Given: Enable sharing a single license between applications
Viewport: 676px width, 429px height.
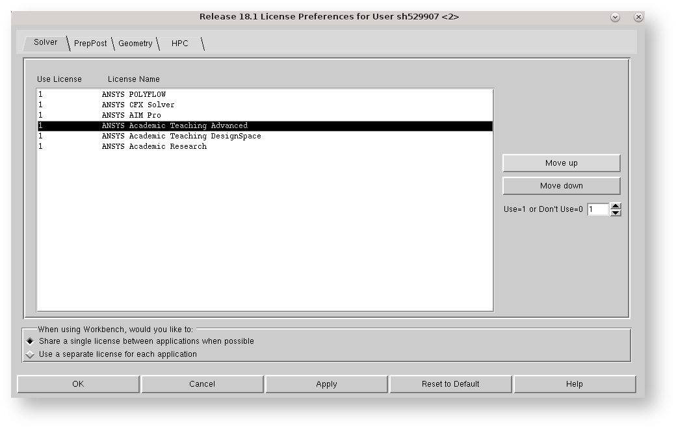Looking at the screenshot, I should point(28,341).
